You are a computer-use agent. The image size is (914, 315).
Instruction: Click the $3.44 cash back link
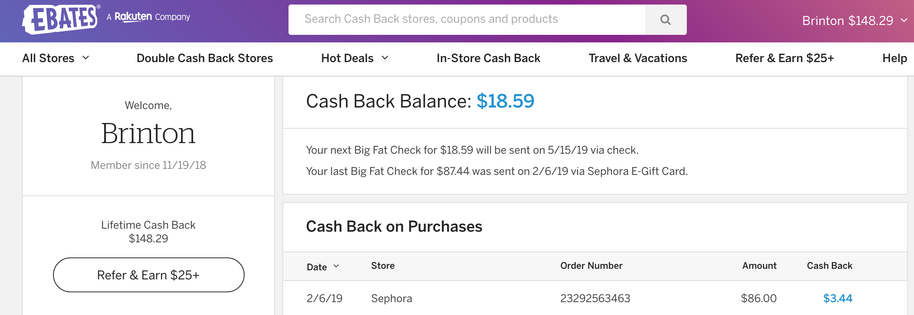tap(838, 298)
